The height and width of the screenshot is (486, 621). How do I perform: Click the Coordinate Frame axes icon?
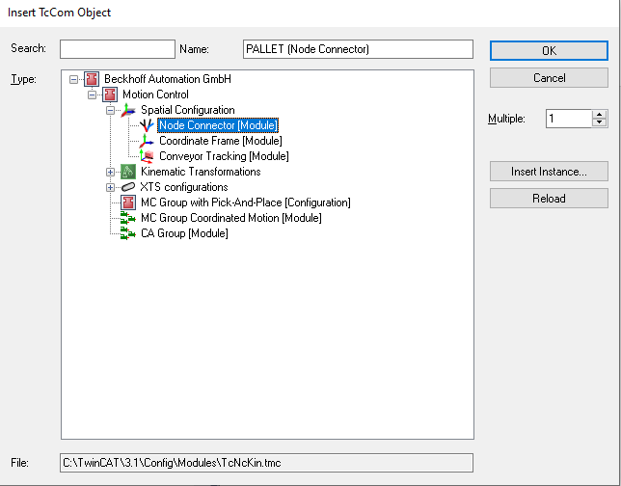[147, 141]
